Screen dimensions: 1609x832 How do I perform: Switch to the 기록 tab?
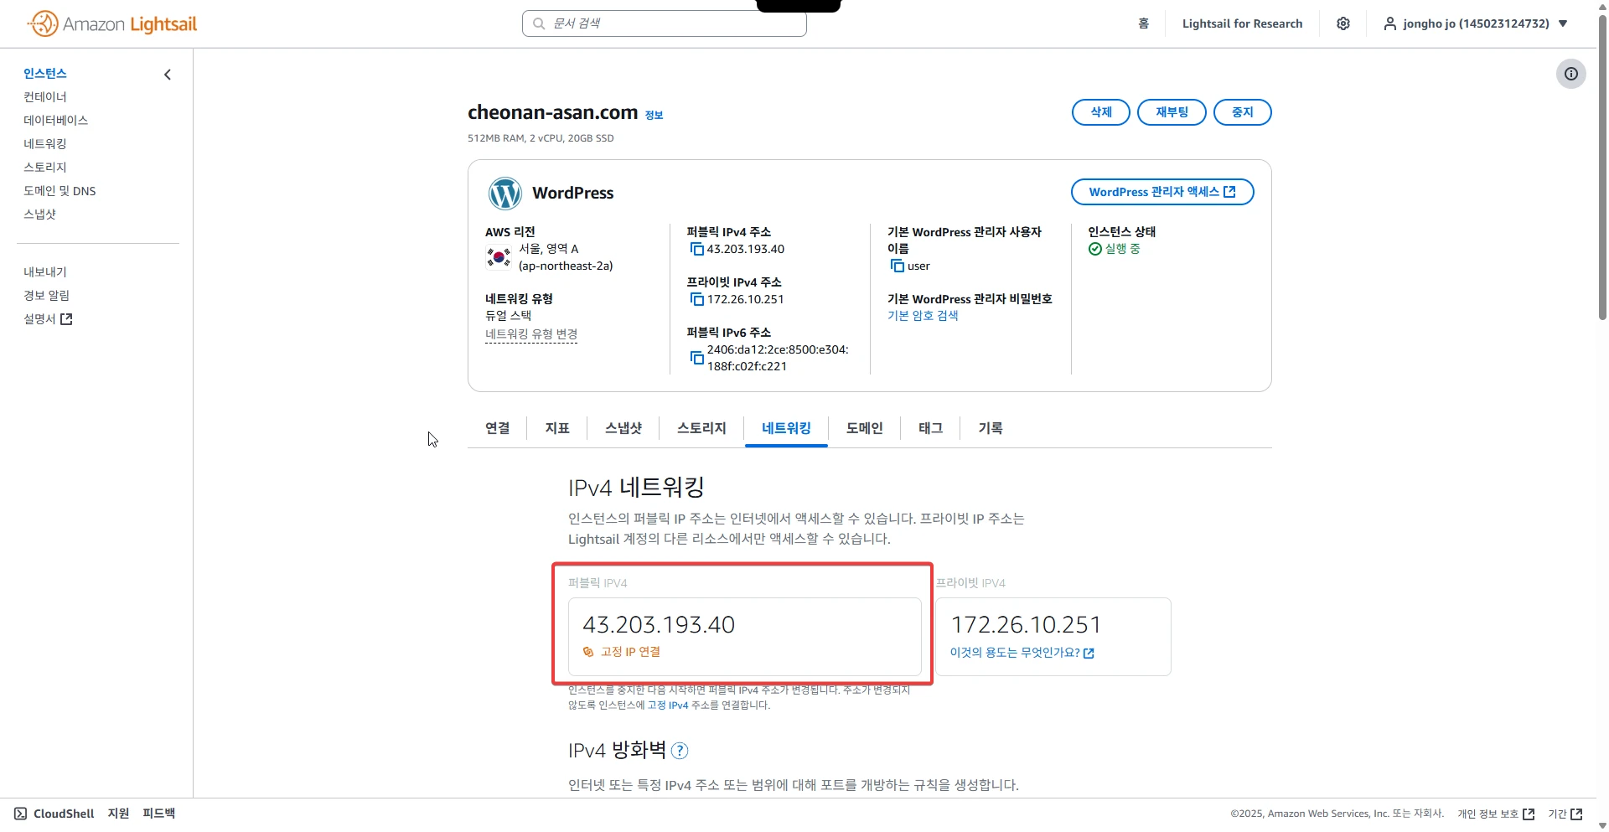pyautogui.click(x=991, y=428)
